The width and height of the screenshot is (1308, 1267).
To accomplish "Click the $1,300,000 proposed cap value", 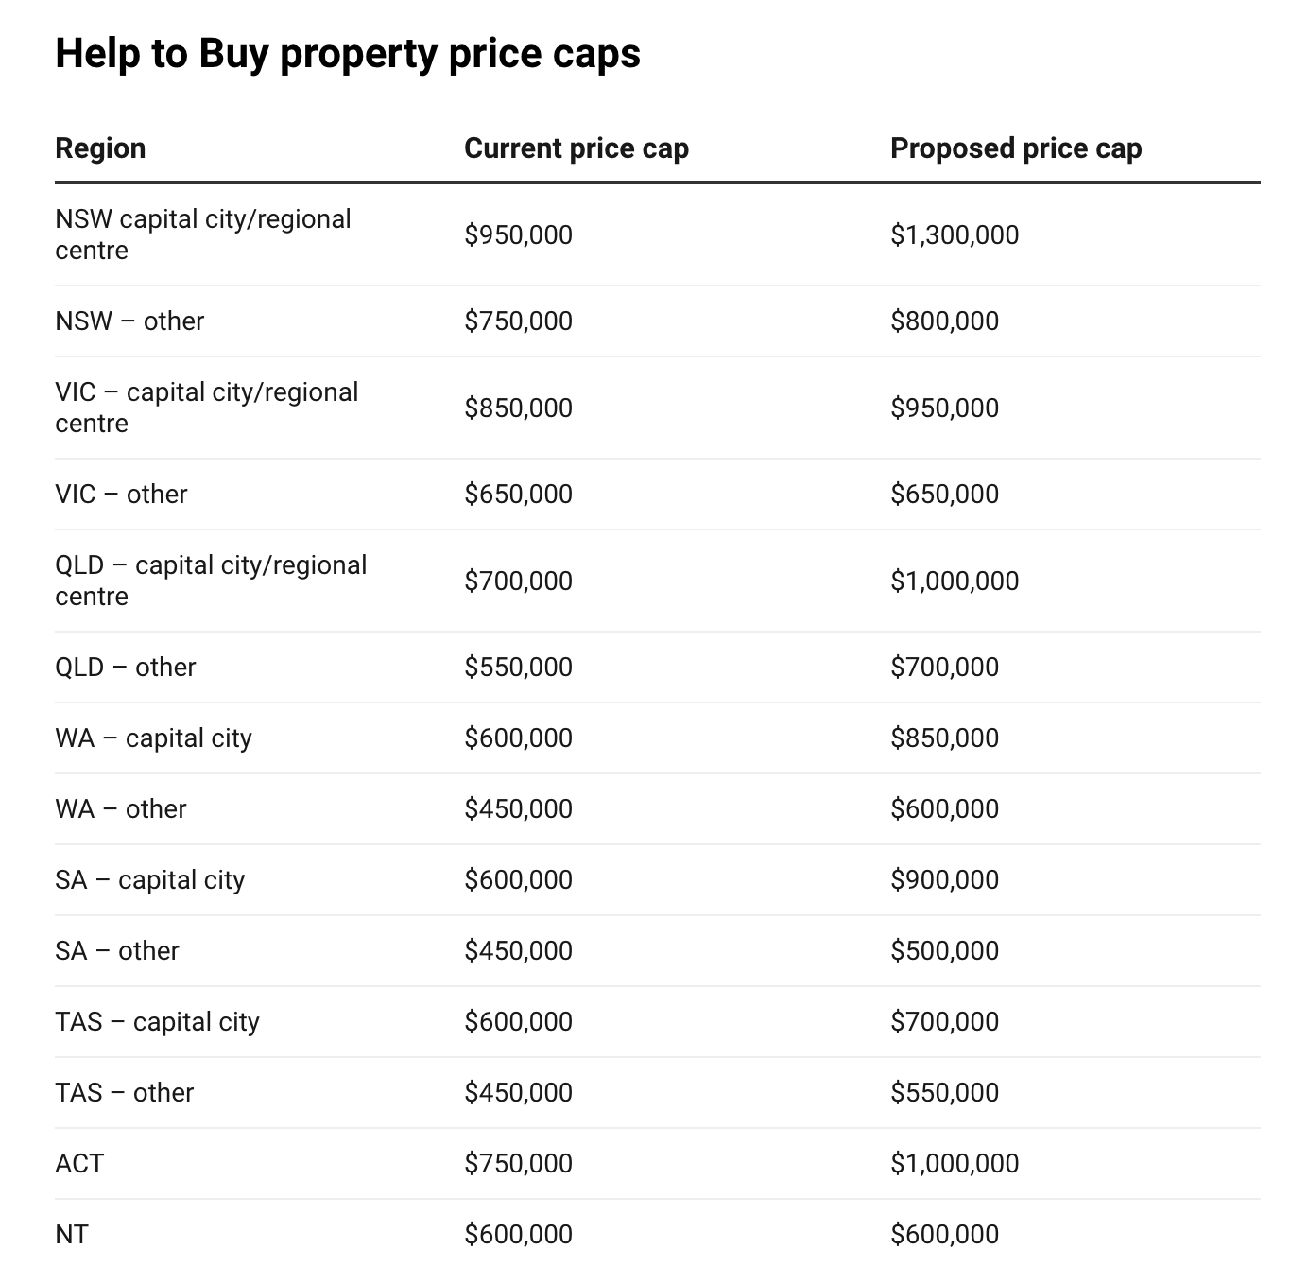I will [955, 235].
